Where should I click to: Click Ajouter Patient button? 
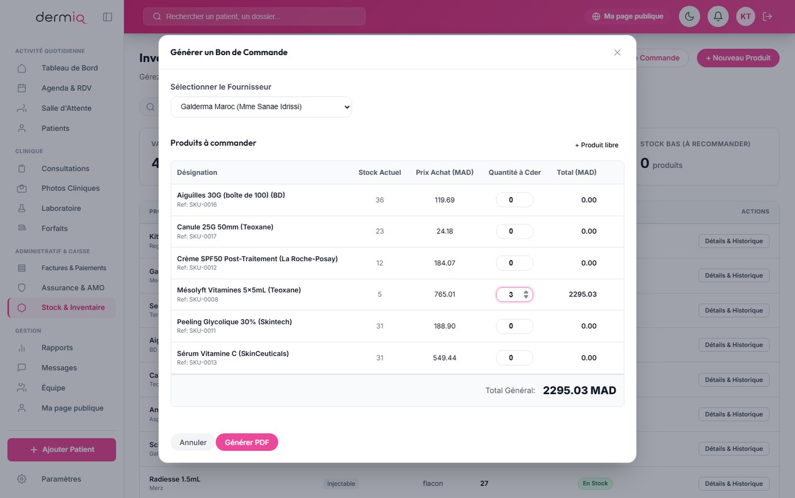click(x=61, y=450)
